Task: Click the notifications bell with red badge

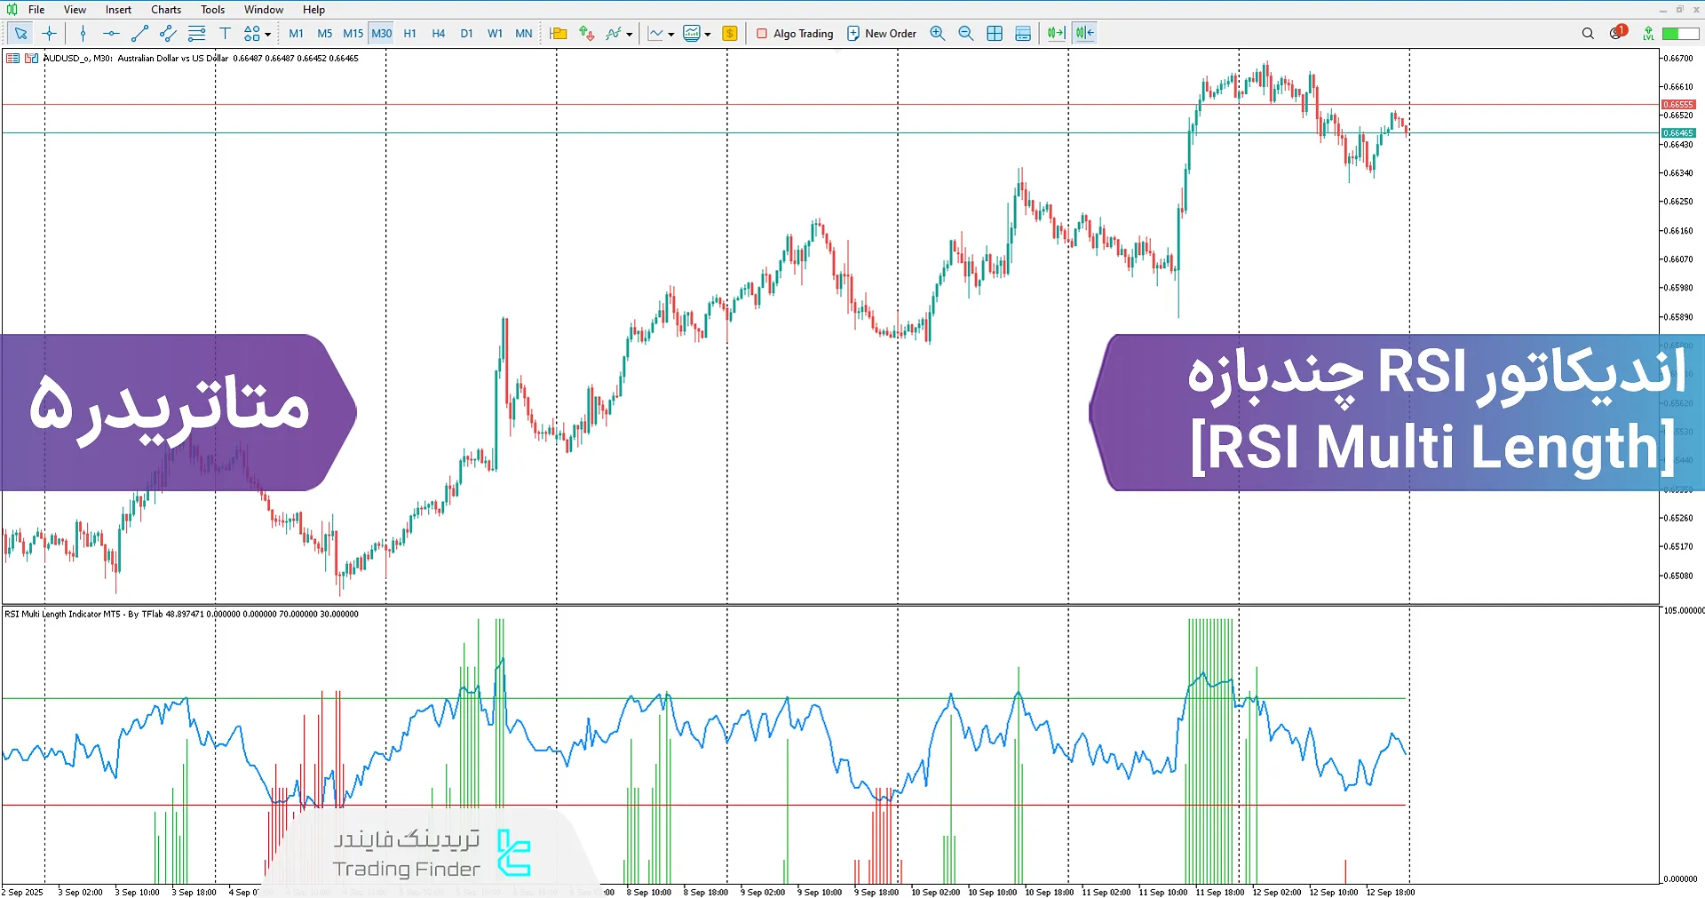Action: [x=1615, y=33]
